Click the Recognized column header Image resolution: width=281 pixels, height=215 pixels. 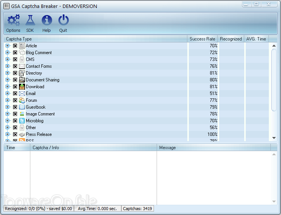[231, 39]
